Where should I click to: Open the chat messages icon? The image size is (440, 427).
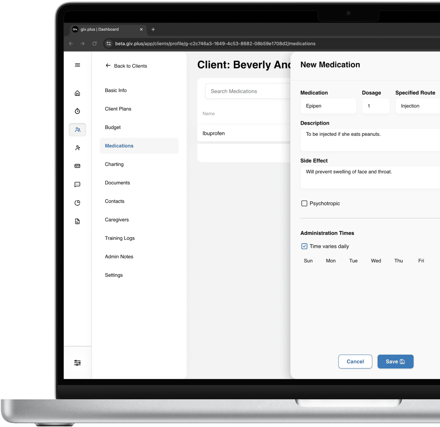(77, 184)
